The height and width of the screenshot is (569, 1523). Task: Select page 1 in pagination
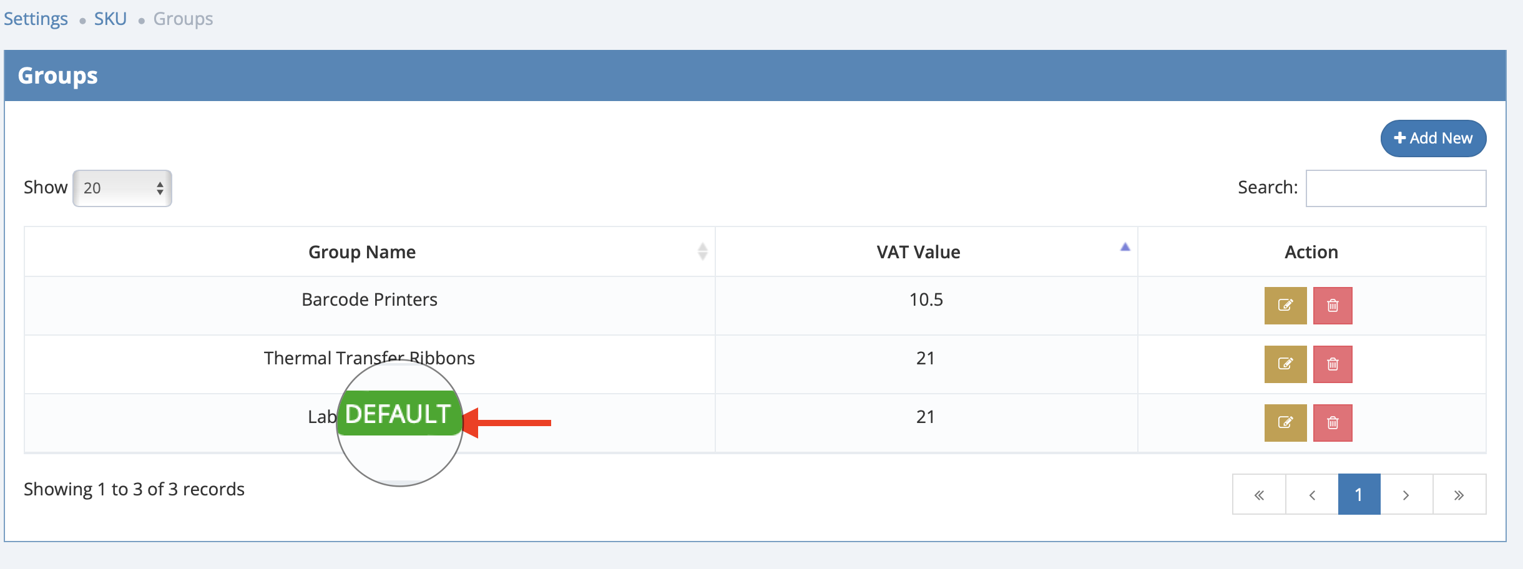click(1359, 495)
